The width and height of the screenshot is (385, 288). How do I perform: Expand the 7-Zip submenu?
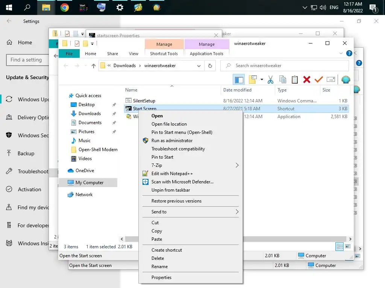(191, 165)
